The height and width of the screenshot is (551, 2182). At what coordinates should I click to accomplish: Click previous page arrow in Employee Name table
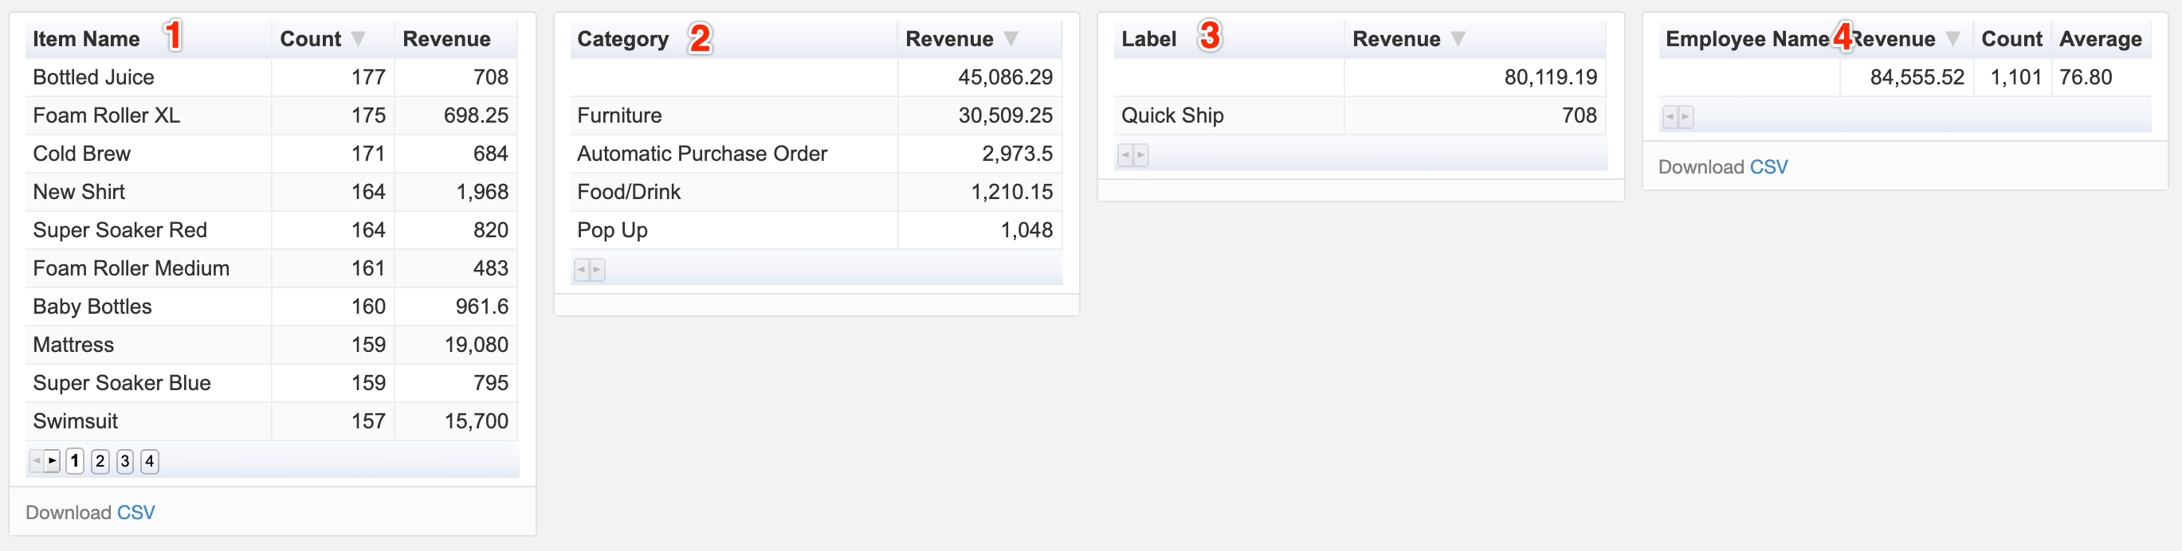pos(1670,117)
